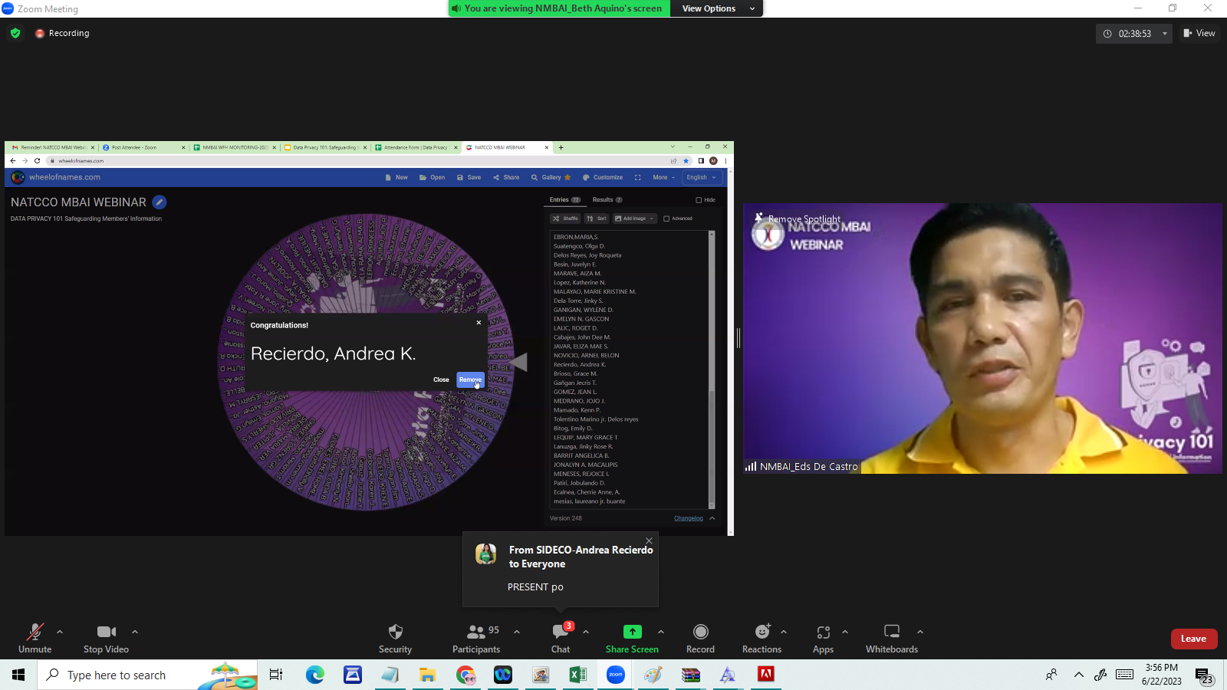Open the Windows Start menu
Viewport: 1227px width, 690px height.
point(18,675)
